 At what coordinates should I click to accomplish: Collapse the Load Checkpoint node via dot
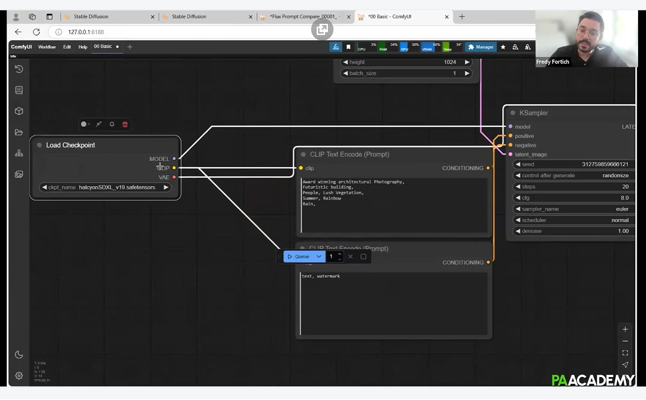point(39,145)
